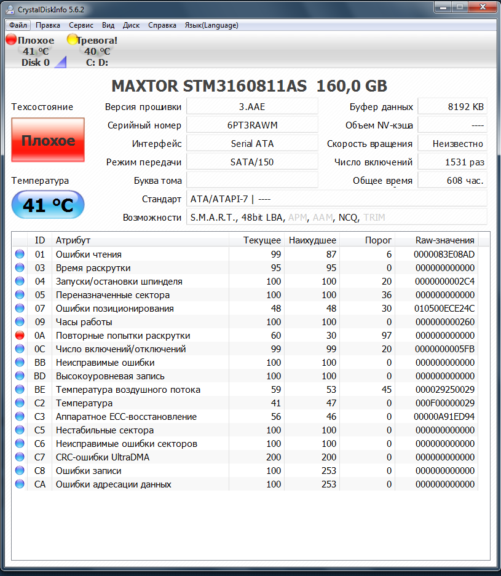Click raw value 0000083E08AD
This screenshot has height=576, width=501.
point(444,254)
